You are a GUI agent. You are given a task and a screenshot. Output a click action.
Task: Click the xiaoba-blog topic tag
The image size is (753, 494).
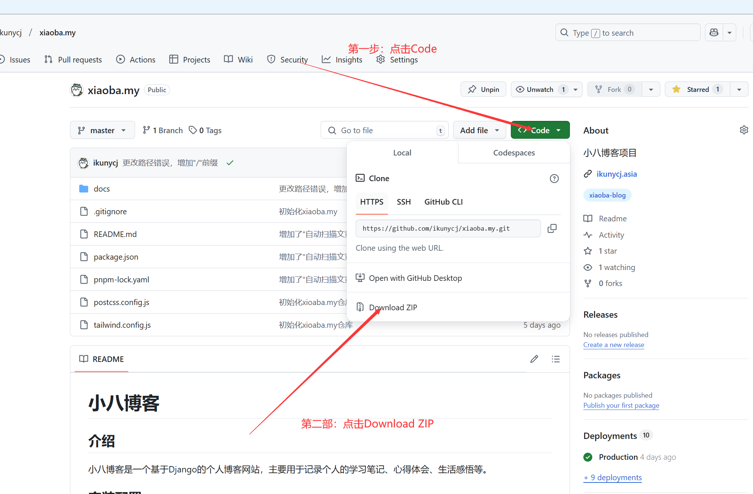608,195
